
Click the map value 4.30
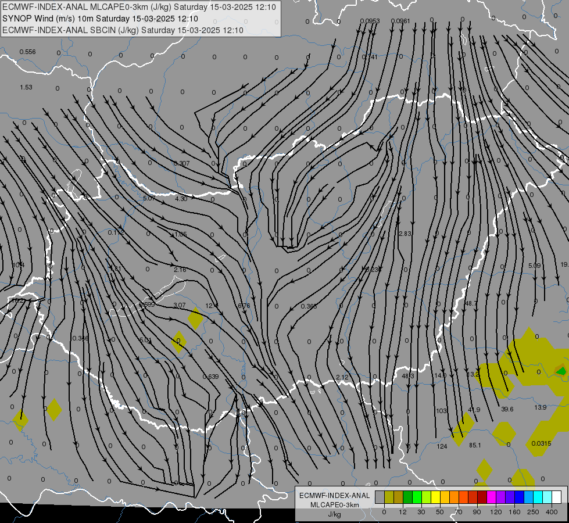(181, 199)
